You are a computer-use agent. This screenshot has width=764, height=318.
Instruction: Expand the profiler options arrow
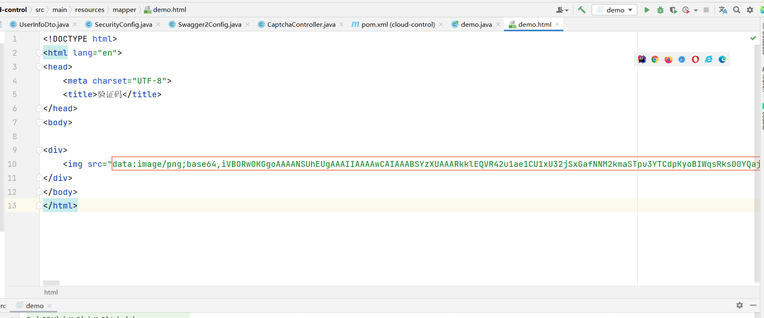click(696, 10)
